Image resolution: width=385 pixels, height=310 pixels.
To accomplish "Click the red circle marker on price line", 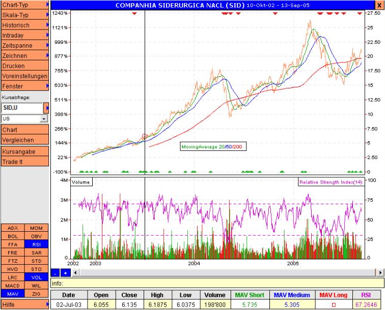I will pyautogui.click(x=145, y=136).
